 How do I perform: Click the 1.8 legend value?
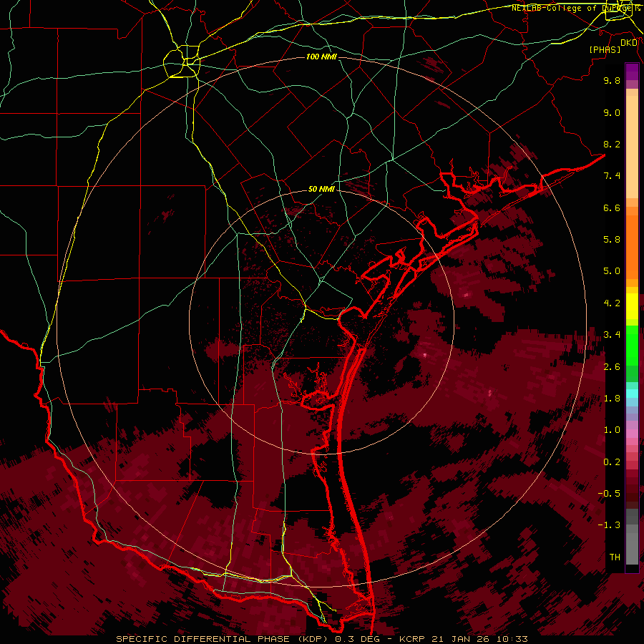[x=612, y=399]
